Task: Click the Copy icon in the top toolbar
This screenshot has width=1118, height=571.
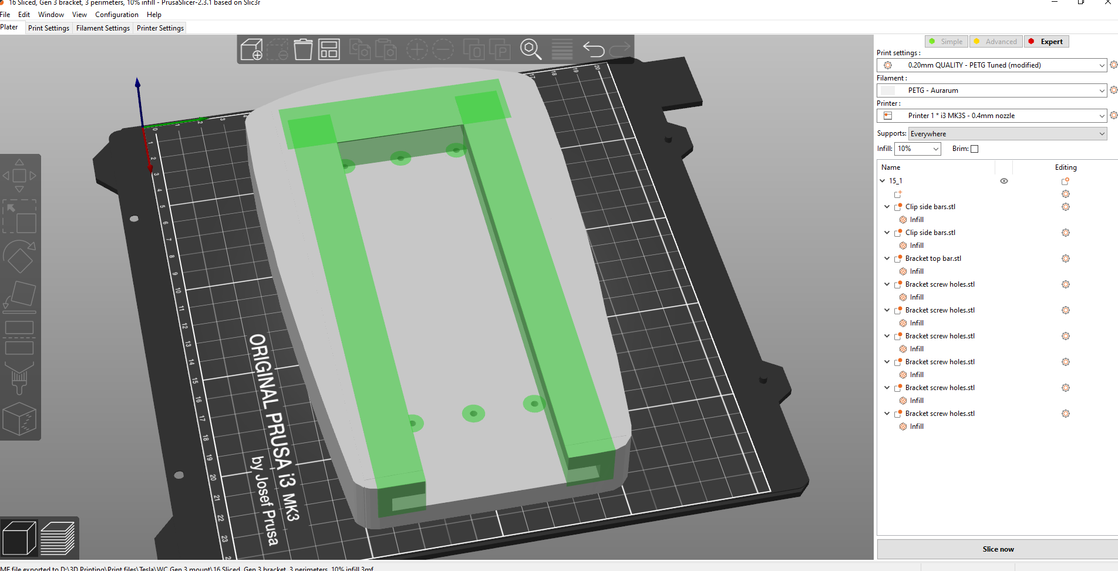Action: click(x=359, y=49)
